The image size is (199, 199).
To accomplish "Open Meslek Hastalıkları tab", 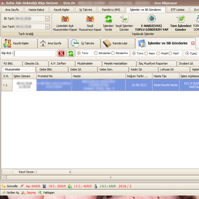I will click(119, 63).
